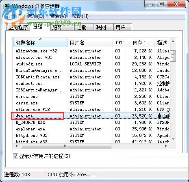Select the httpd.exe row using 16,072 K
The width and height of the screenshot is (189, 182).
[91, 135]
